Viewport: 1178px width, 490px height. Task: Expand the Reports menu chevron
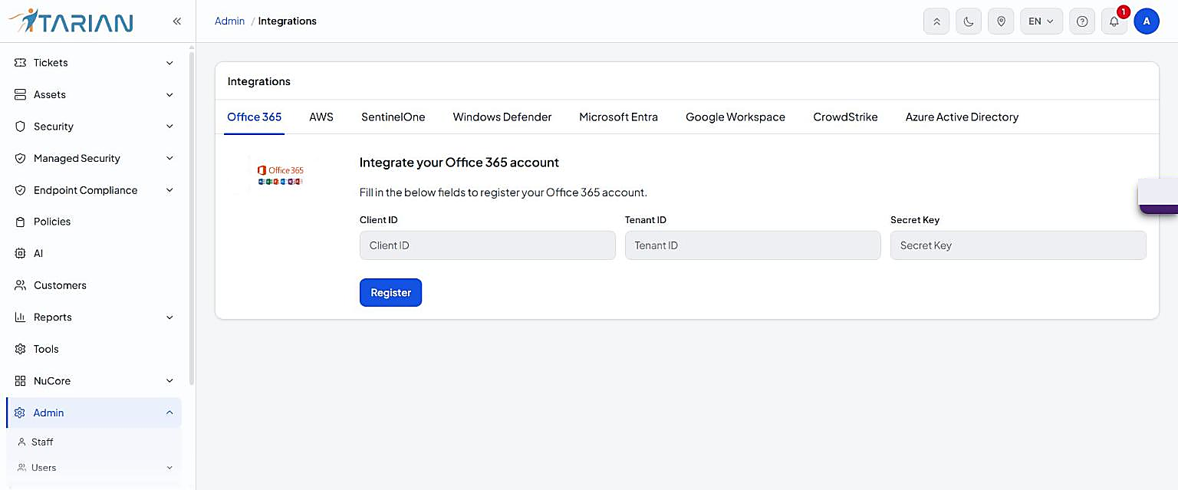point(169,317)
